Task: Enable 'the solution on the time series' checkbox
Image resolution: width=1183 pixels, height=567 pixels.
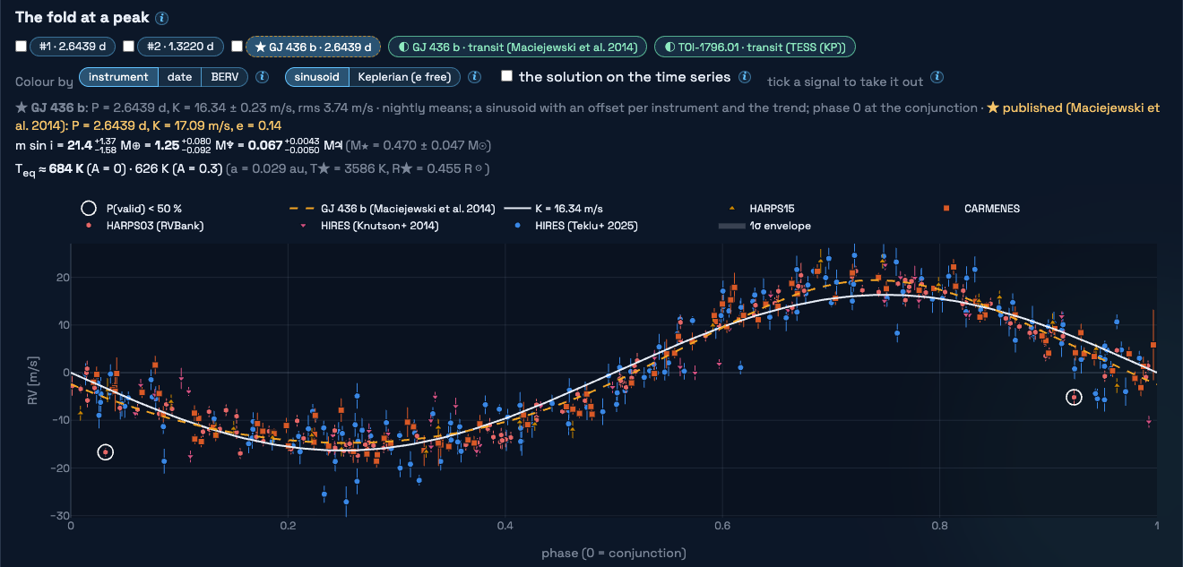Action: 507,76
